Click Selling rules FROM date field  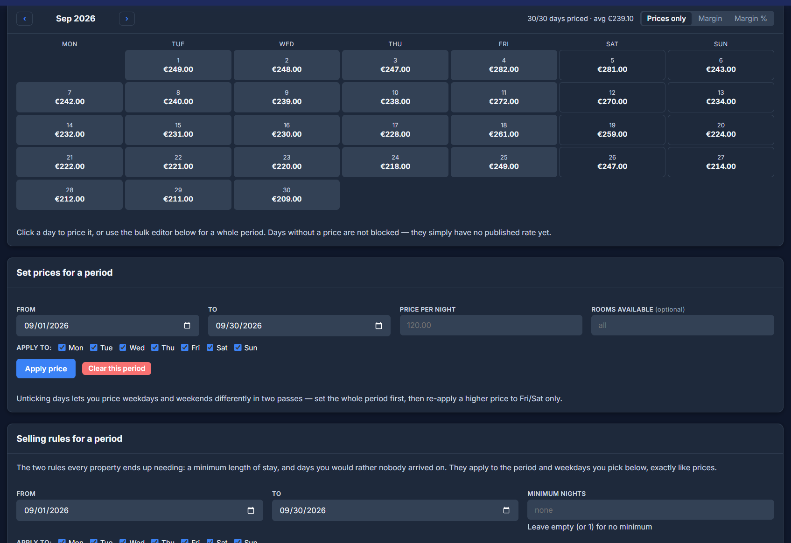[140, 510]
